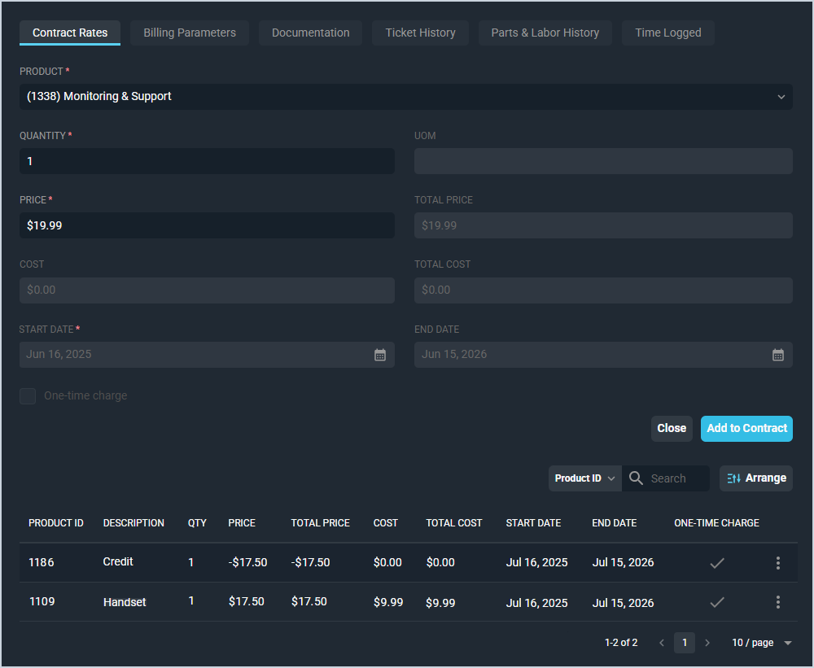
Task: Click the one-time charge checkmark for Credit
Action: pyautogui.click(x=716, y=563)
